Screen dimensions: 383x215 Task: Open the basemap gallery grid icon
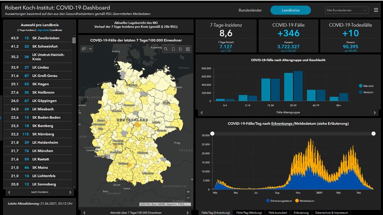(x=187, y=49)
